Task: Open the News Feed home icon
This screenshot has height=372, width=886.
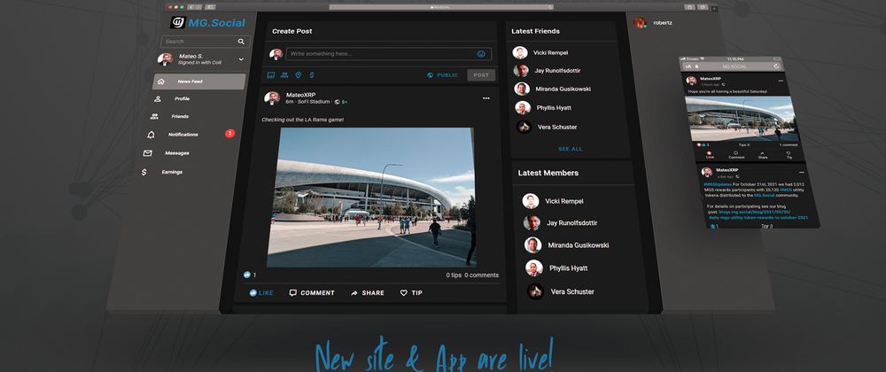Action: pyautogui.click(x=161, y=81)
